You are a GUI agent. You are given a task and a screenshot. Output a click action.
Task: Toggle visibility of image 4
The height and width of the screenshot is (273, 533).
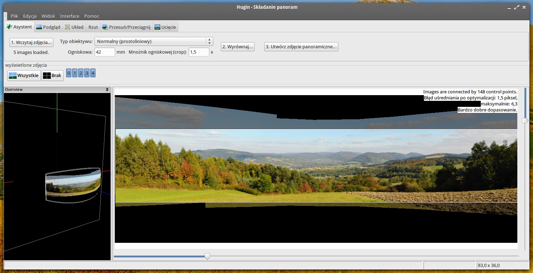click(93, 73)
